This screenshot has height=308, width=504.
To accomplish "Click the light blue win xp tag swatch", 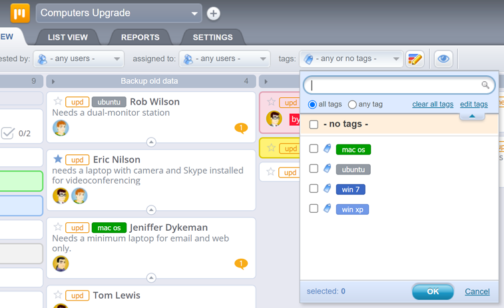I will click(x=352, y=210).
